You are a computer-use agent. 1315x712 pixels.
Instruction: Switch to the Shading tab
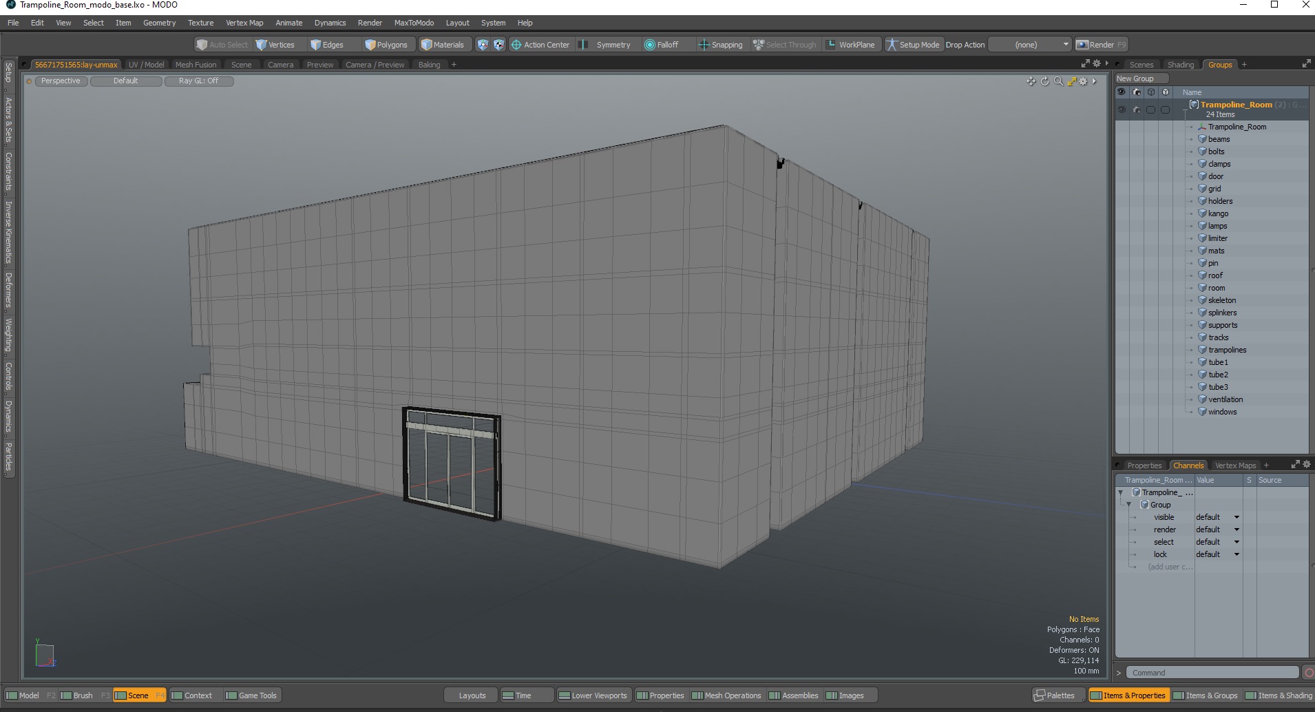tap(1180, 65)
